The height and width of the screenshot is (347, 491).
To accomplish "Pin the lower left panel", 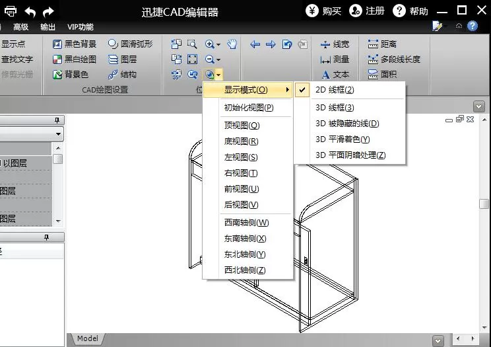I will (x=46, y=237).
